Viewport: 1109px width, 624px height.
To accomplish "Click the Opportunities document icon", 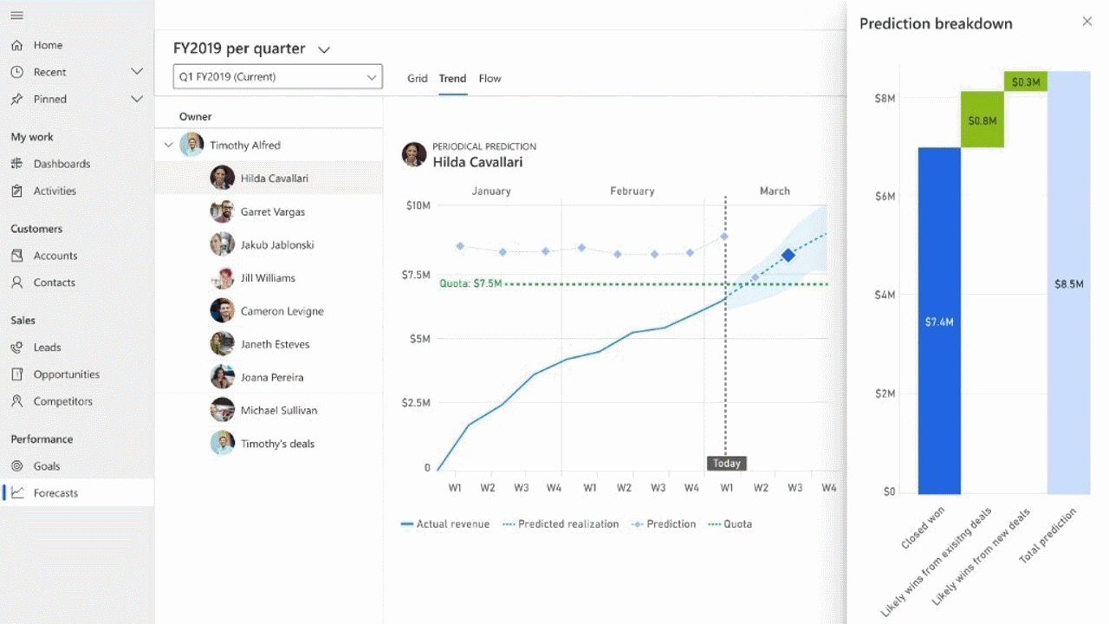I will (16, 374).
